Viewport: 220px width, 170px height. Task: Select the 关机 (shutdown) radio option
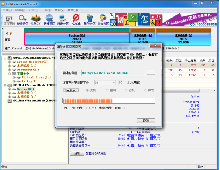[88, 90]
